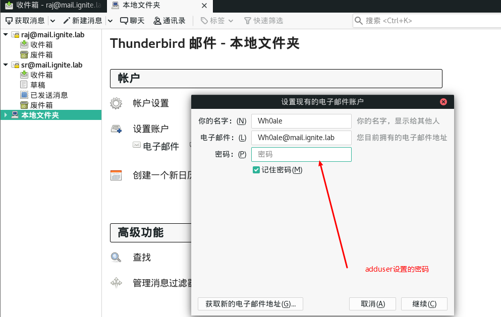
Task: Collapse the sr@mail.ignite.lab account tree
Action: (x=6, y=65)
